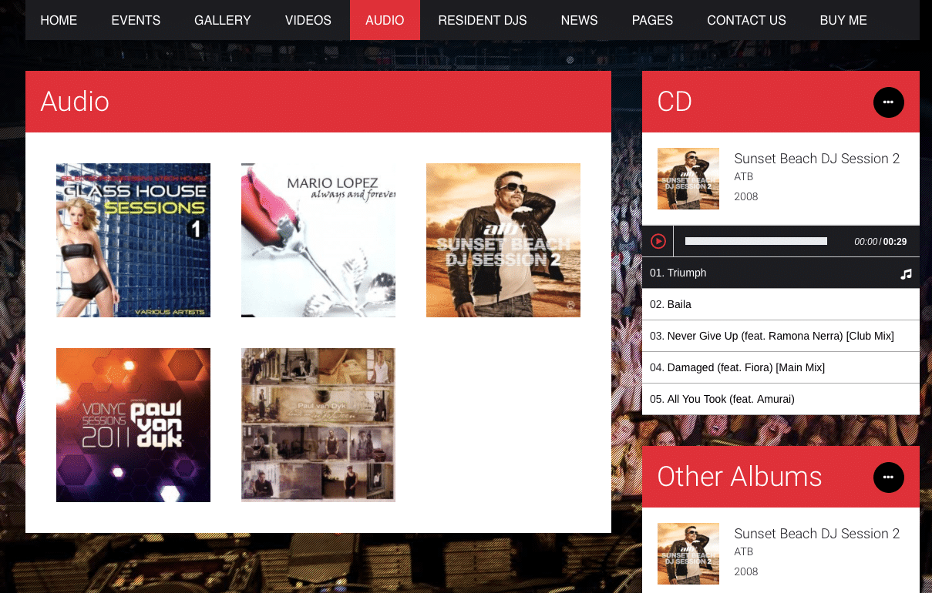Screen dimensions: 932x593
Task: Click the small album cover in CD panel
Action: (688, 179)
